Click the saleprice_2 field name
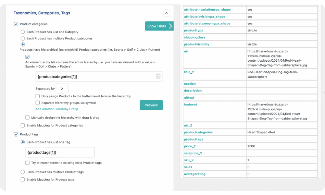Viewport: 325px width, 195px height. [x=193, y=153]
